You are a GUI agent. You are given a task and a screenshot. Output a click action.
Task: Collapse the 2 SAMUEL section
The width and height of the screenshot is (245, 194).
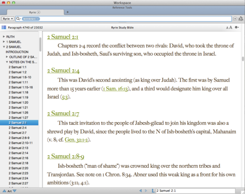point(4,47)
